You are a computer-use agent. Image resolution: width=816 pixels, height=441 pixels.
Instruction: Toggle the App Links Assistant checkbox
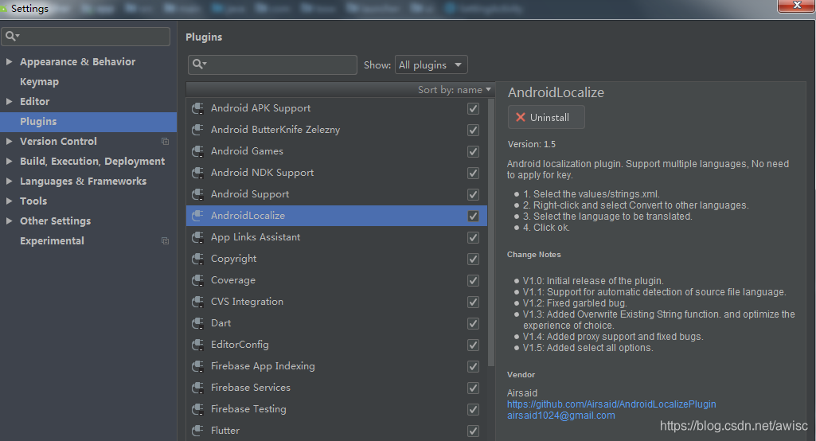473,237
